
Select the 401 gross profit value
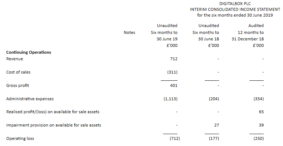coord(174,85)
